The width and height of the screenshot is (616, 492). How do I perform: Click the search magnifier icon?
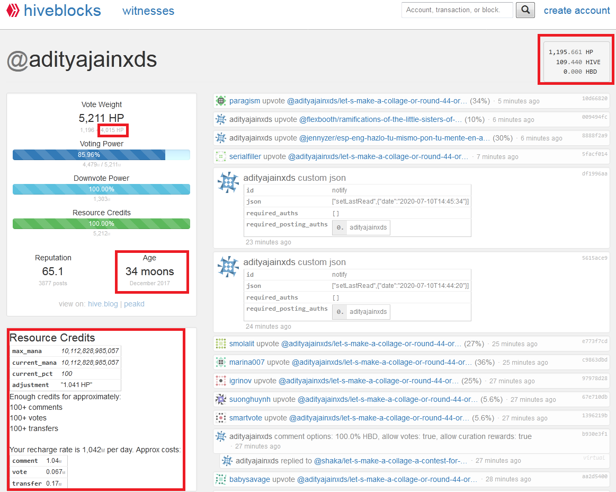pyautogui.click(x=525, y=10)
